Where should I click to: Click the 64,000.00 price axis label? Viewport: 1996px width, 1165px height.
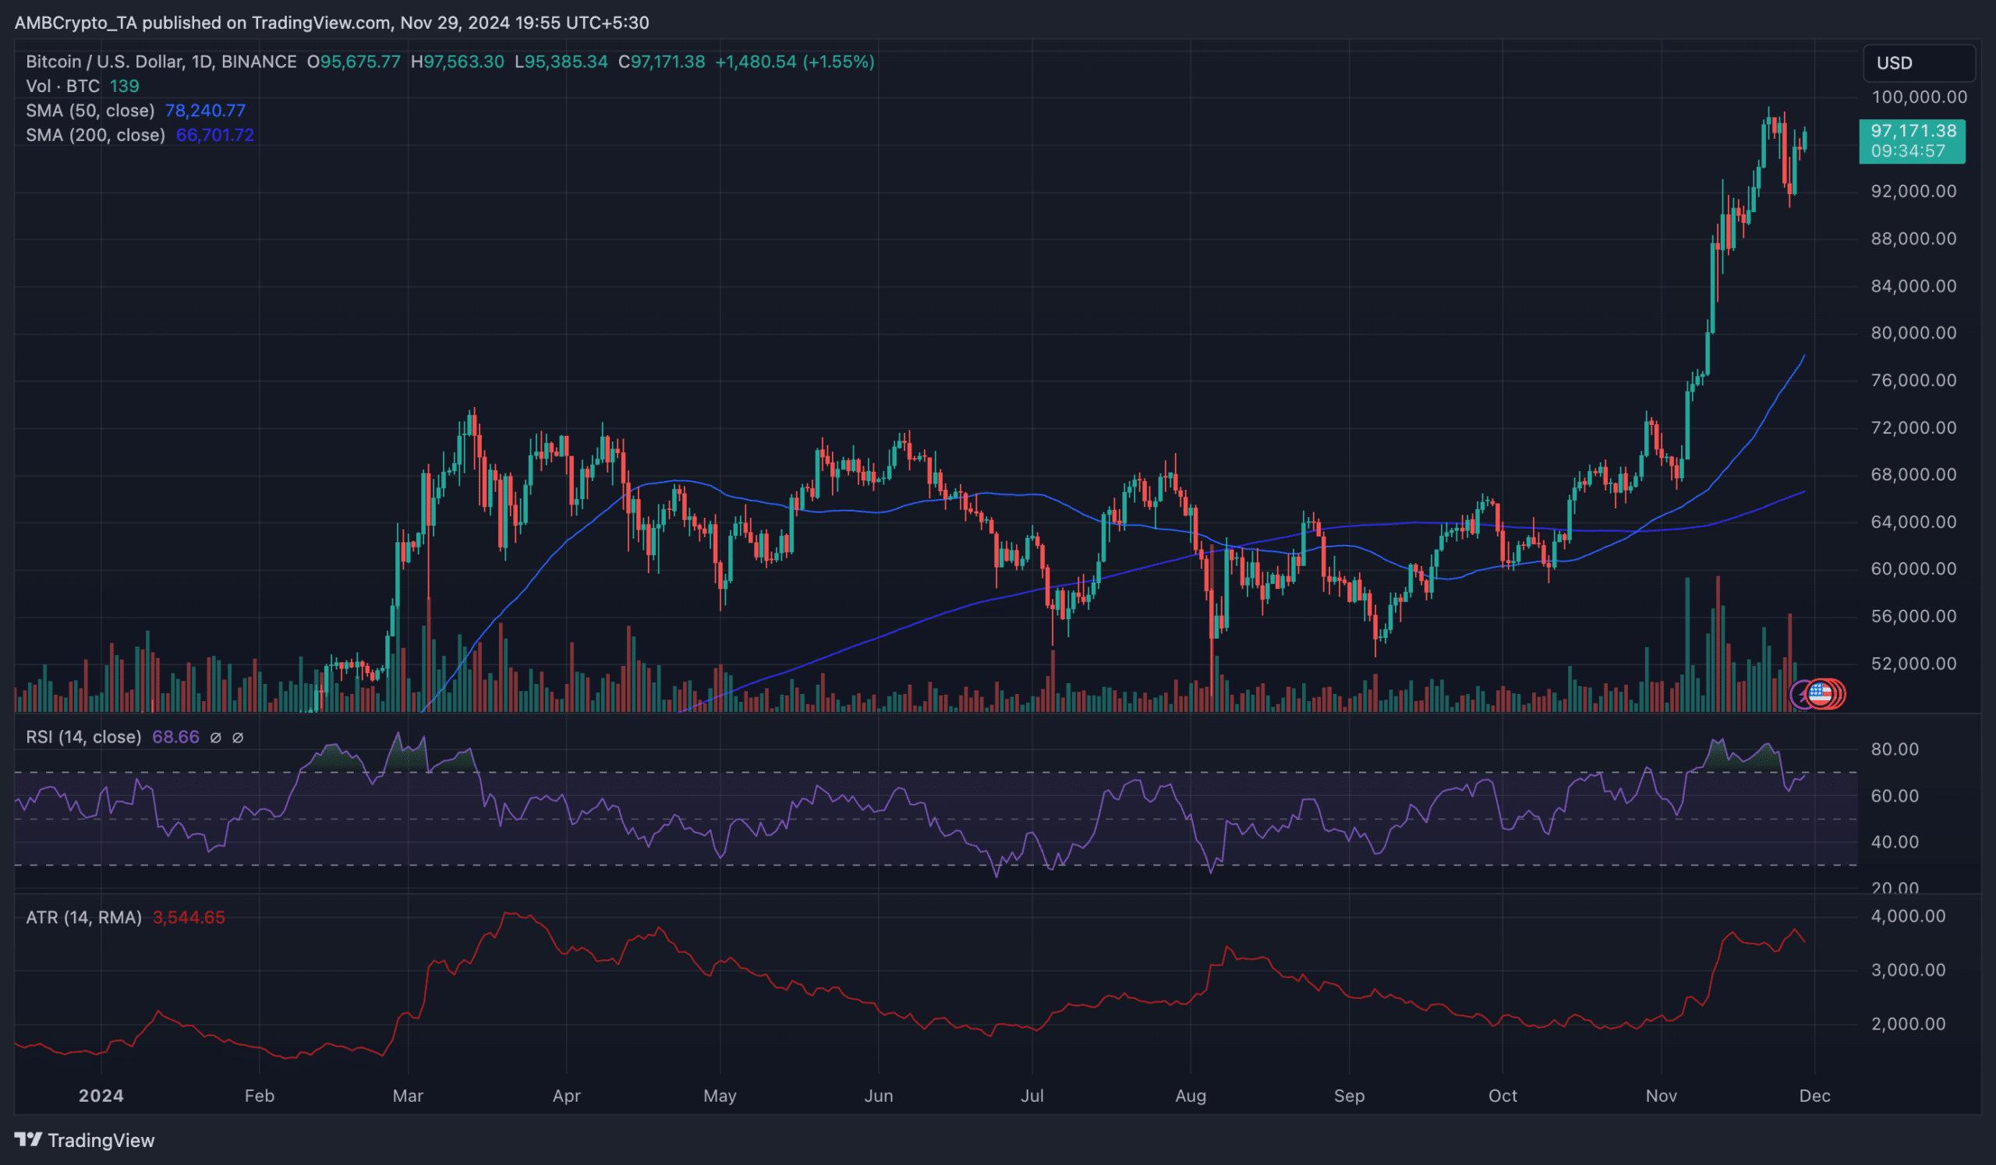pos(1913,522)
